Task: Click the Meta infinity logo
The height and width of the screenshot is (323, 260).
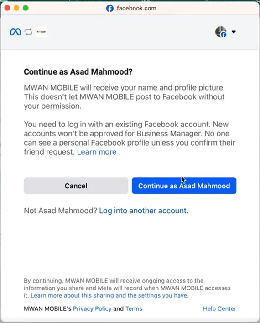Action: pos(16,32)
